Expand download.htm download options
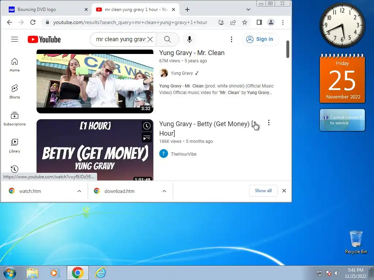Screen dimensions: 374x280 (164, 191)
